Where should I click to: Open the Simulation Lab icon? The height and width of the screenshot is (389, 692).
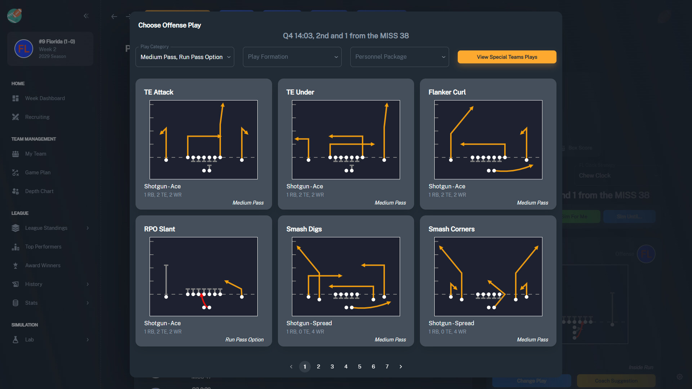16,339
